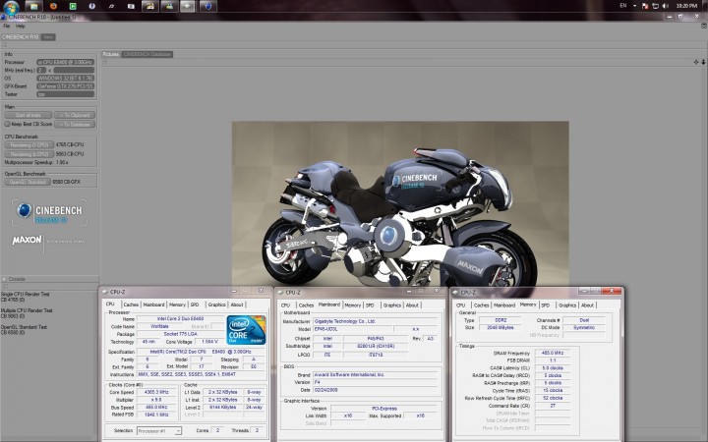Click the Start all tests button
The height and width of the screenshot is (442, 708).
point(29,115)
